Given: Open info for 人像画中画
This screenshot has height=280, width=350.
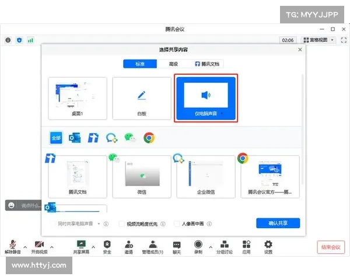Looking at the screenshot, I should tap(209, 224).
